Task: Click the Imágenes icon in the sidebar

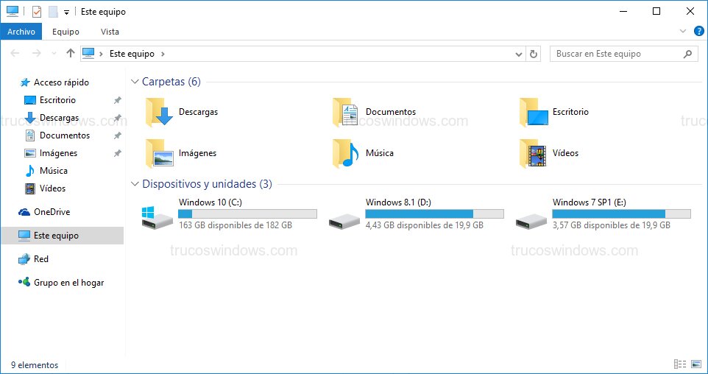Action: (x=29, y=153)
